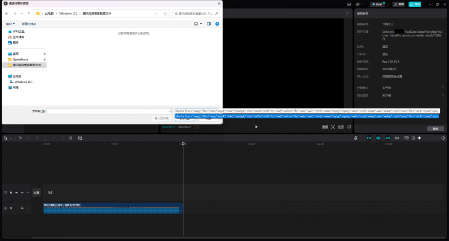This screenshot has height=241, width=449.
Task: Open recent locations dropdown in file dialog
Action: pos(22,13)
